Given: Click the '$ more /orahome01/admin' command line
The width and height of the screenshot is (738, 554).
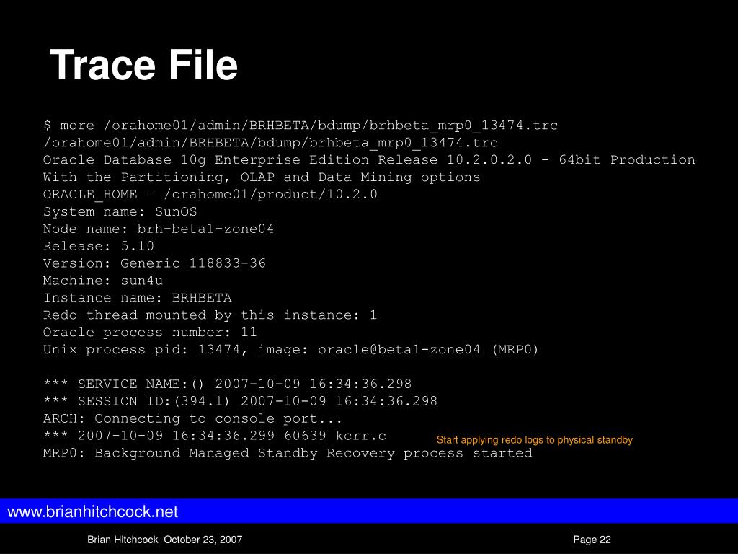Looking at the screenshot, I should (x=301, y=126).
